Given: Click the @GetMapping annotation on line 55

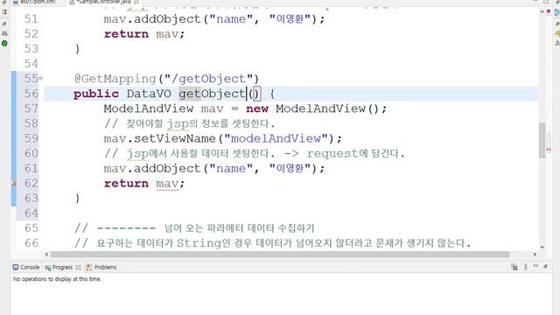Looking at the screenshot, I should tap(115, 79).
